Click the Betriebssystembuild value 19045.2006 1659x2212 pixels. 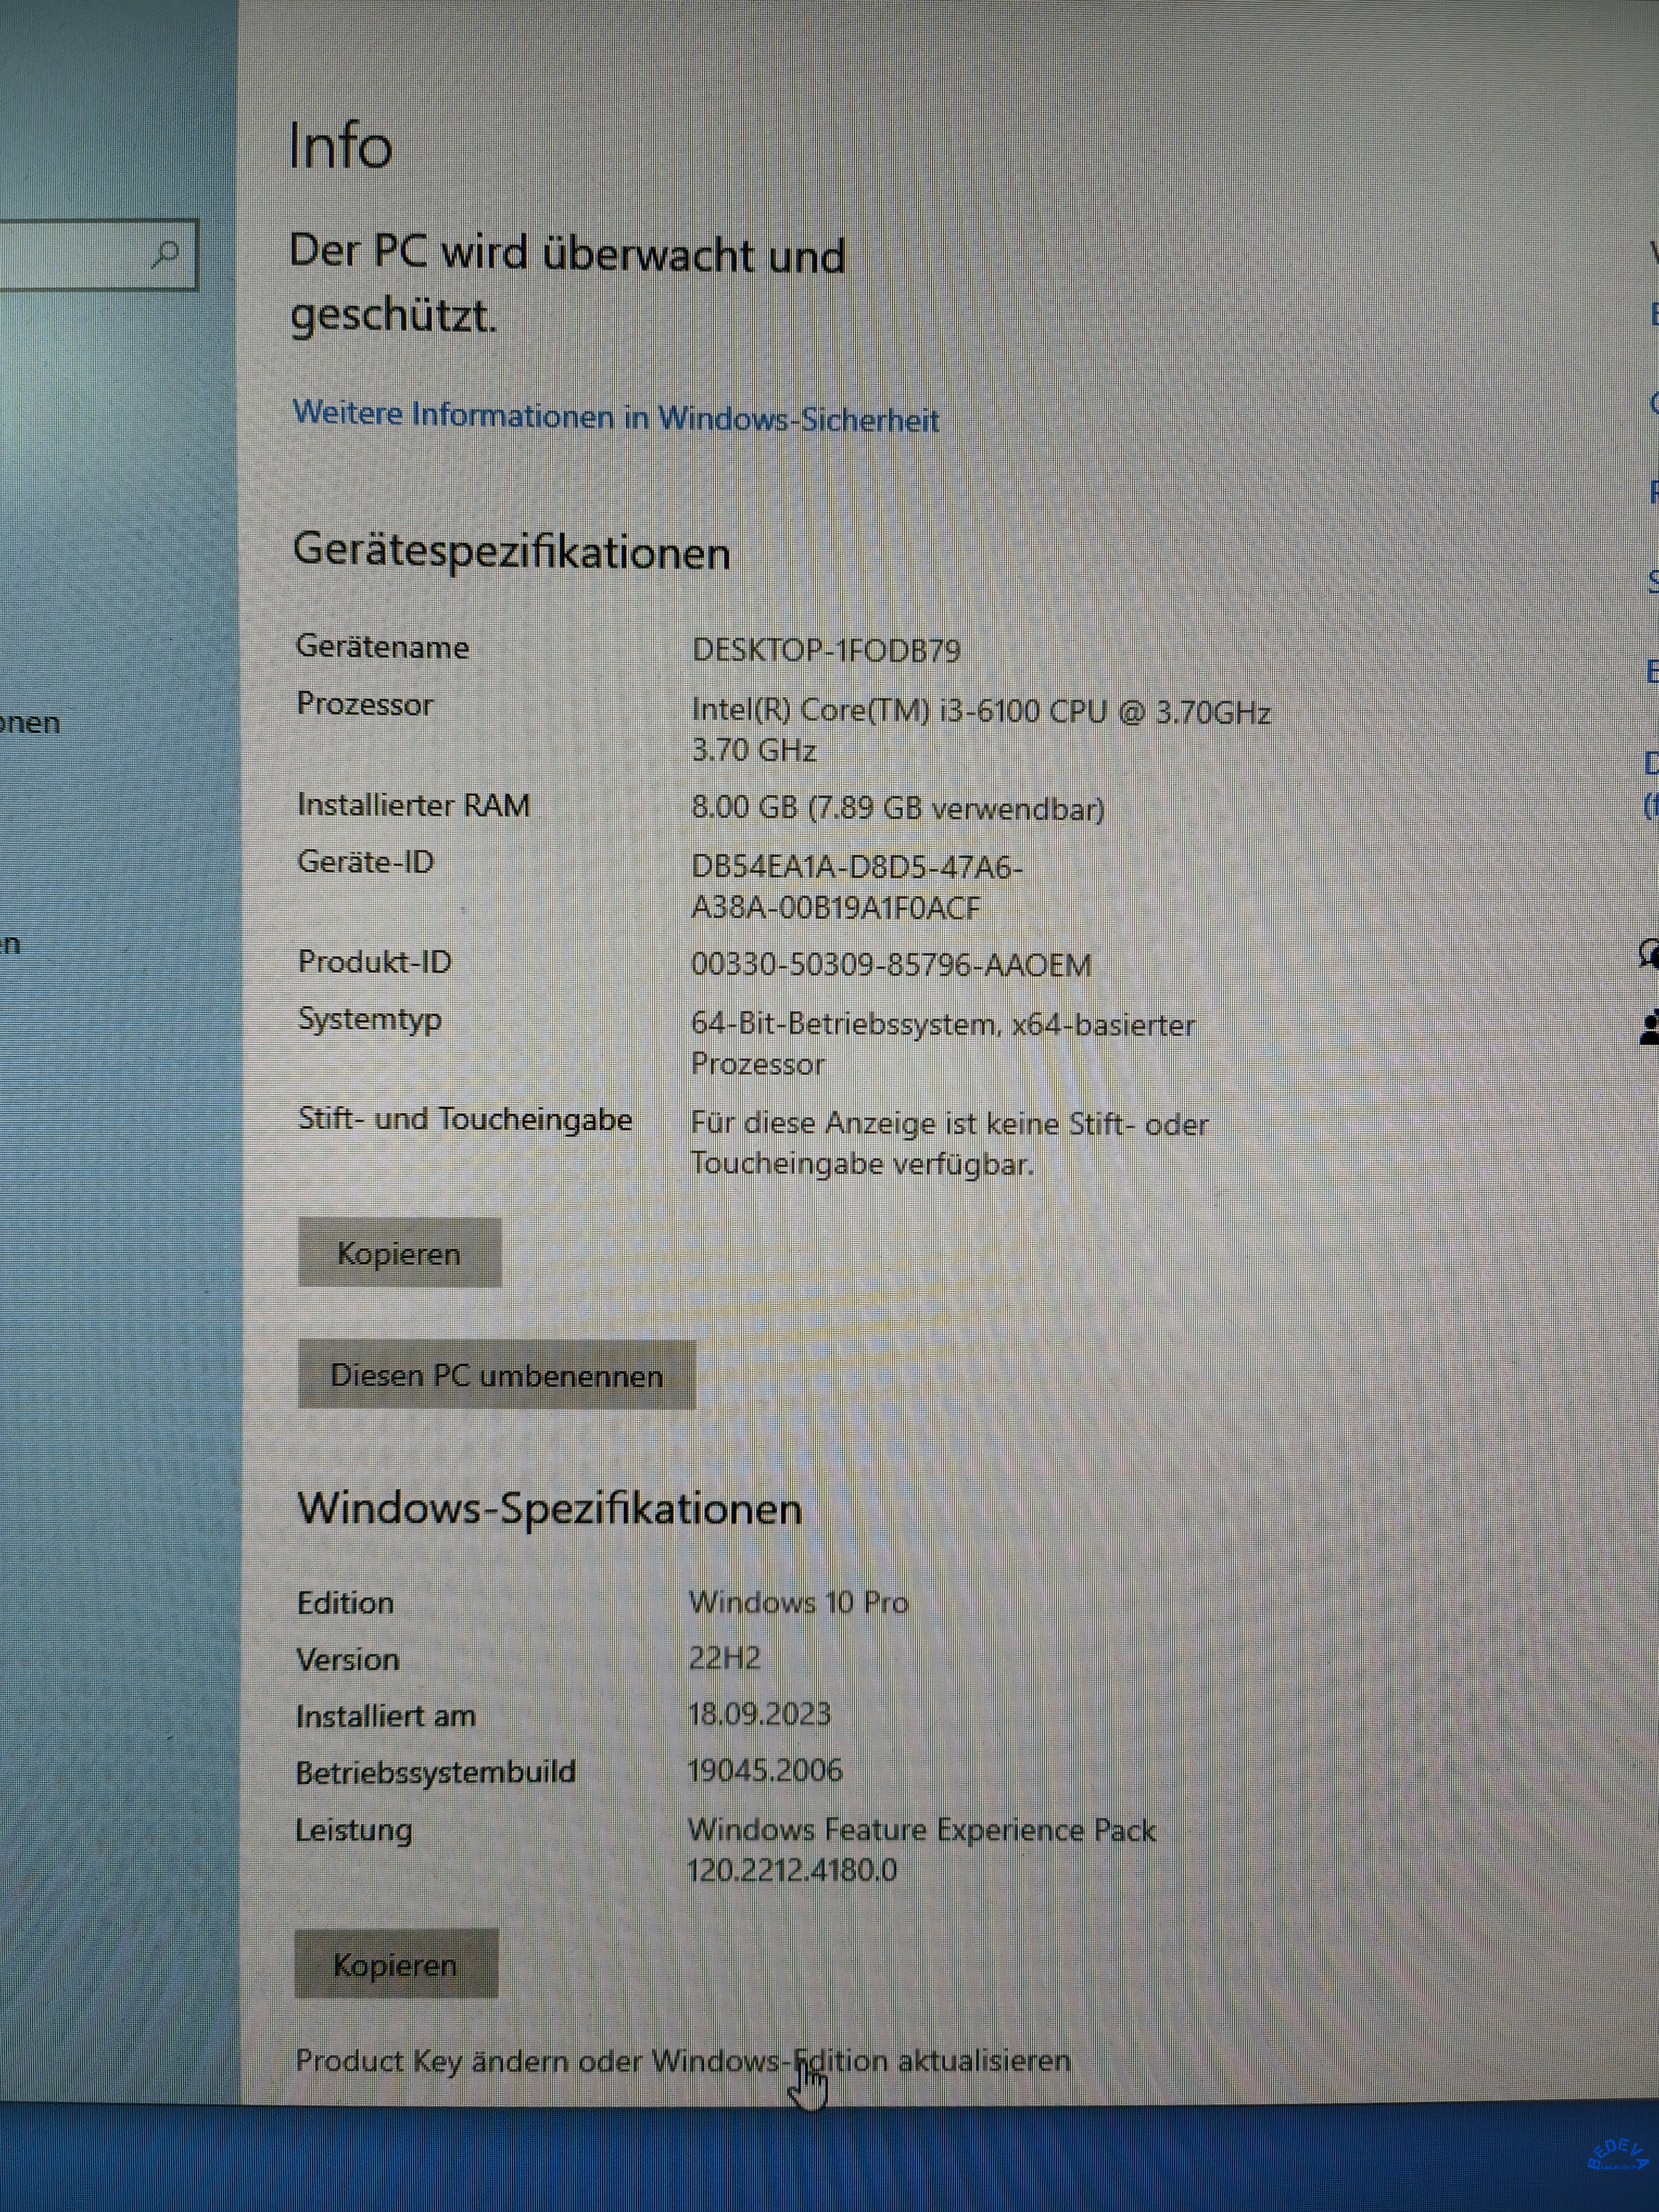tap(766, 1771)
